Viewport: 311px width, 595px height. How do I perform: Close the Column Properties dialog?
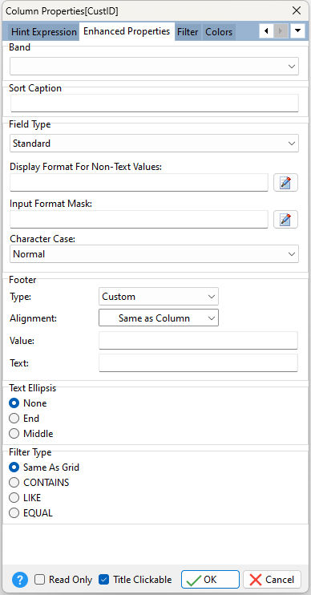point(297,10)
